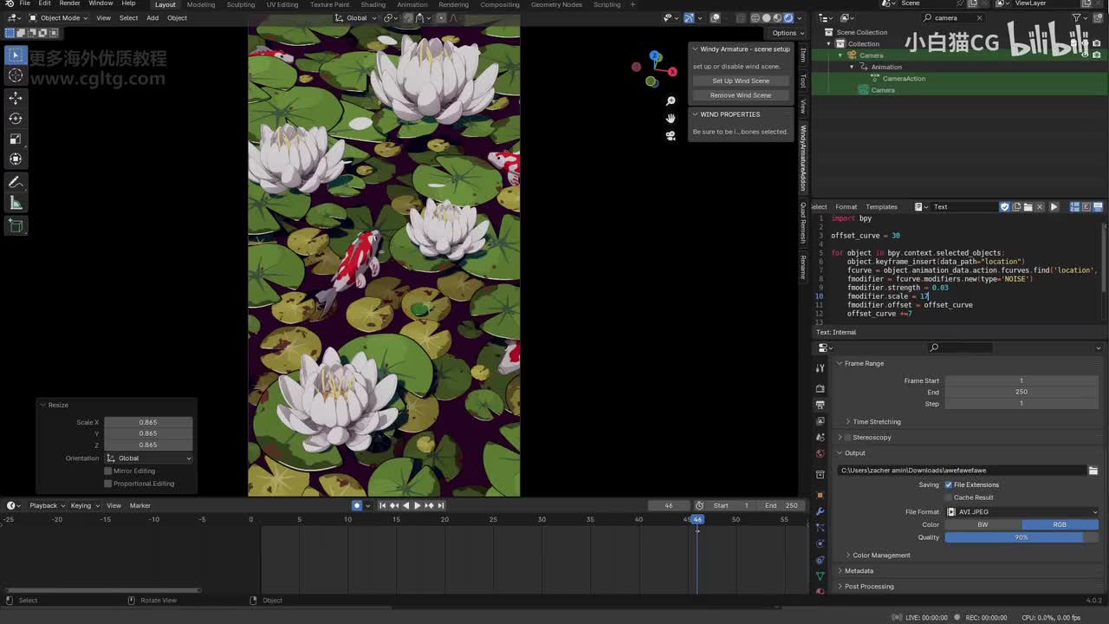Select the Move tool in toolbar

pos(16,98)
